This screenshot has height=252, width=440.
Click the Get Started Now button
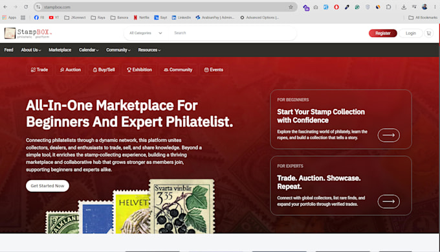coord(47,186)
